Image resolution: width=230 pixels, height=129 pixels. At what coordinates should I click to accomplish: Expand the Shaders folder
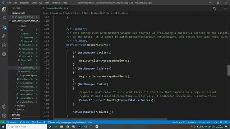[x=20, y=106]
